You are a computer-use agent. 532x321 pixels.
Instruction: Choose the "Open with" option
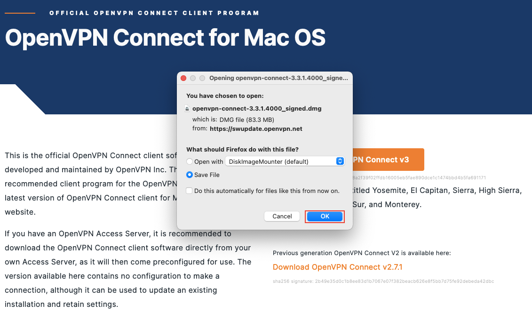pyautogui.click(x=189, y=161)
